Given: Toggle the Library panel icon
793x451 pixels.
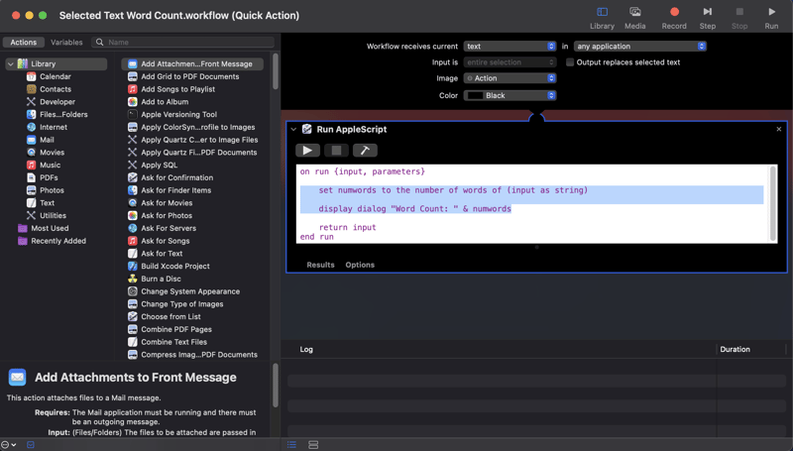Looking at the screenshot, I should click(602, 13).
